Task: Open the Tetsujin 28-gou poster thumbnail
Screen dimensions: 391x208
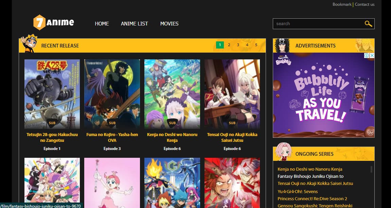Action: pyautogui.click(x=52, y=94)
